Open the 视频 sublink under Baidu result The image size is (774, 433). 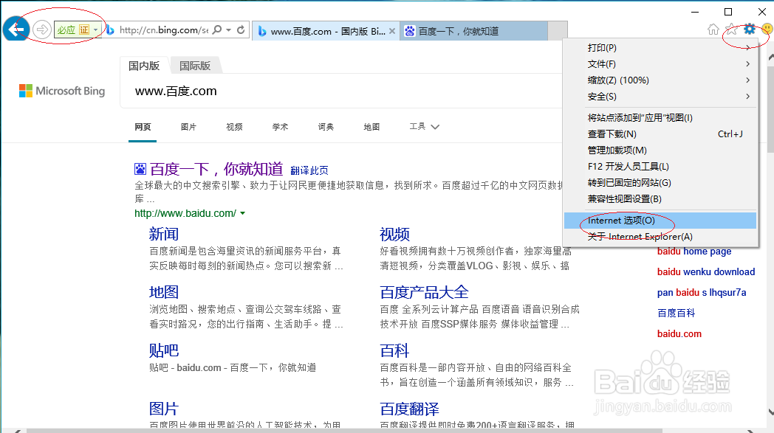[x=394, y=235]
